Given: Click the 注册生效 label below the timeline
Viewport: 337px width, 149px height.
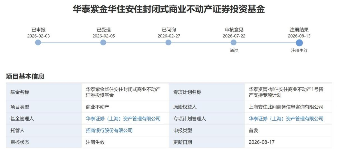Looking at the screenshot, I should click(x=299, y=51).
